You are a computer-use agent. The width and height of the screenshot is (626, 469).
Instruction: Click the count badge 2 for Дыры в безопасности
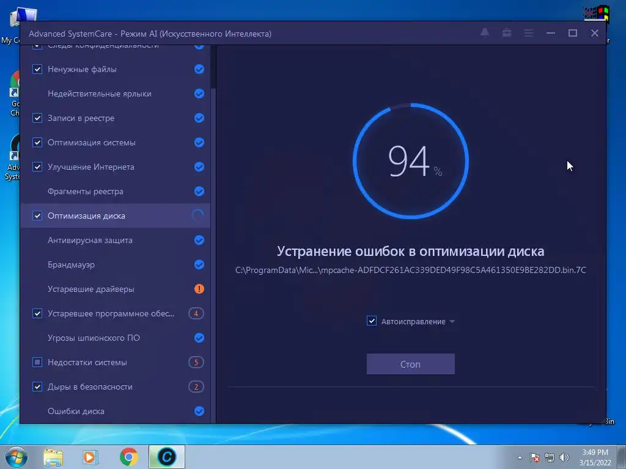point(196,387)
